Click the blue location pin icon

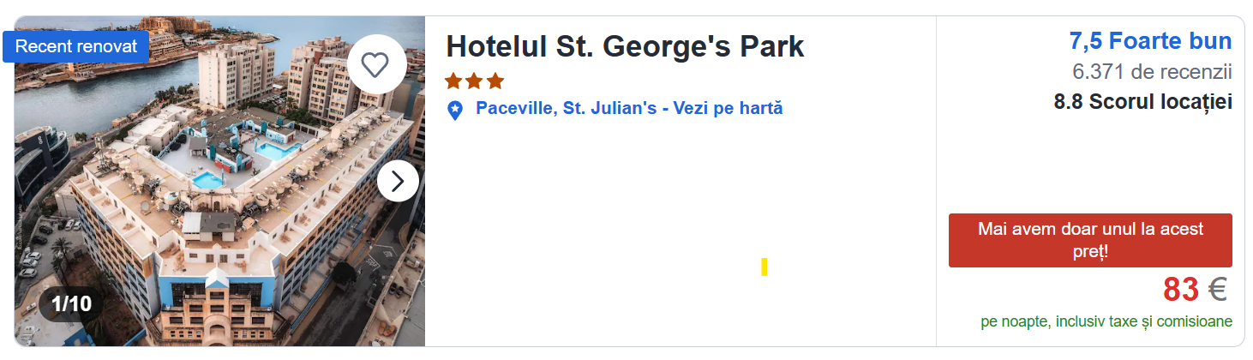coord(455,110)
